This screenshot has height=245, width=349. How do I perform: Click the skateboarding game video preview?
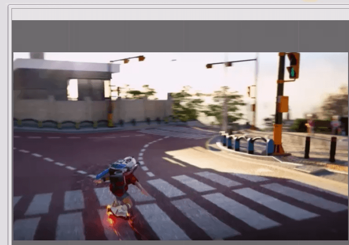pyautogui.click(x=180, y=146)
